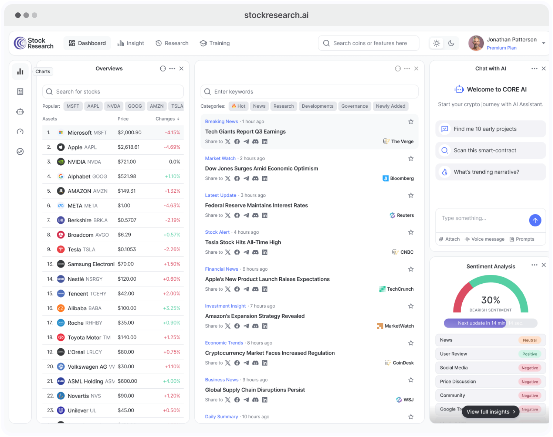The width and height of the screenshot is (553, 437).
Task: Open Sentiment Analysis more options
Action: [534, 265]
